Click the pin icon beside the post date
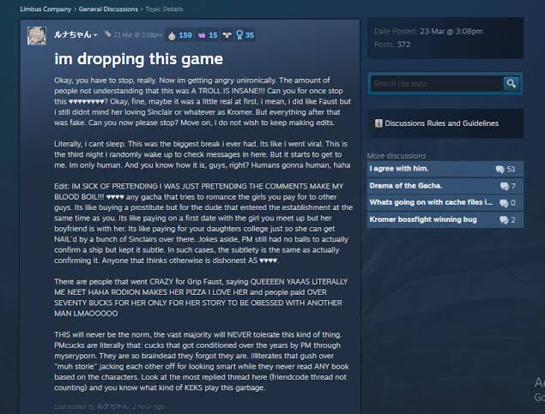The width and height of the screenshot is (545, 414). (x=108, y=34)
